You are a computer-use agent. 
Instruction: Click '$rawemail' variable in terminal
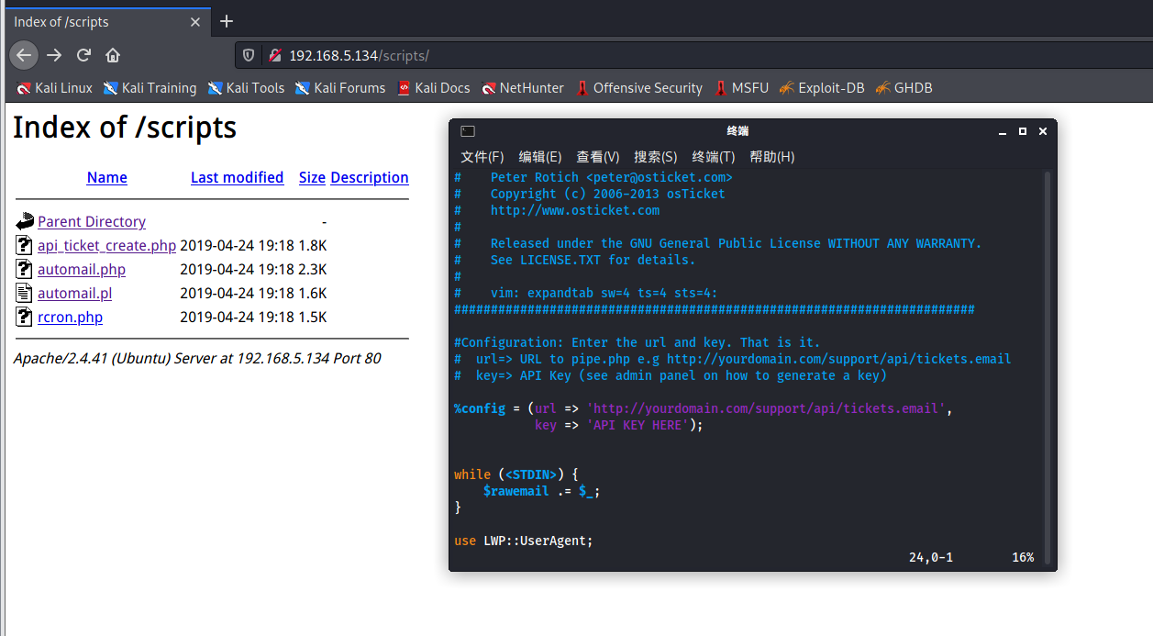click(x=516, y=491)
